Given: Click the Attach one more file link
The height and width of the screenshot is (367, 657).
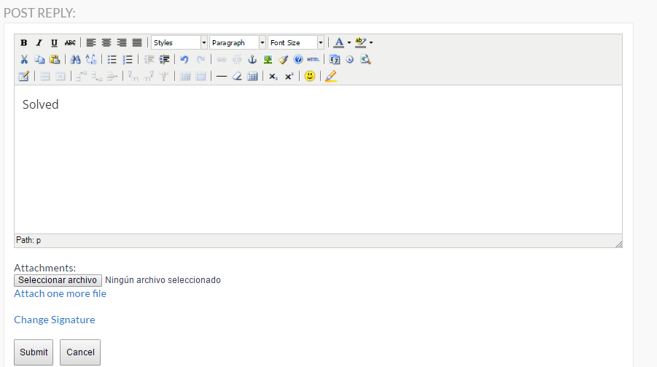Looking at the screenshot, I should (x=60, y=293).
